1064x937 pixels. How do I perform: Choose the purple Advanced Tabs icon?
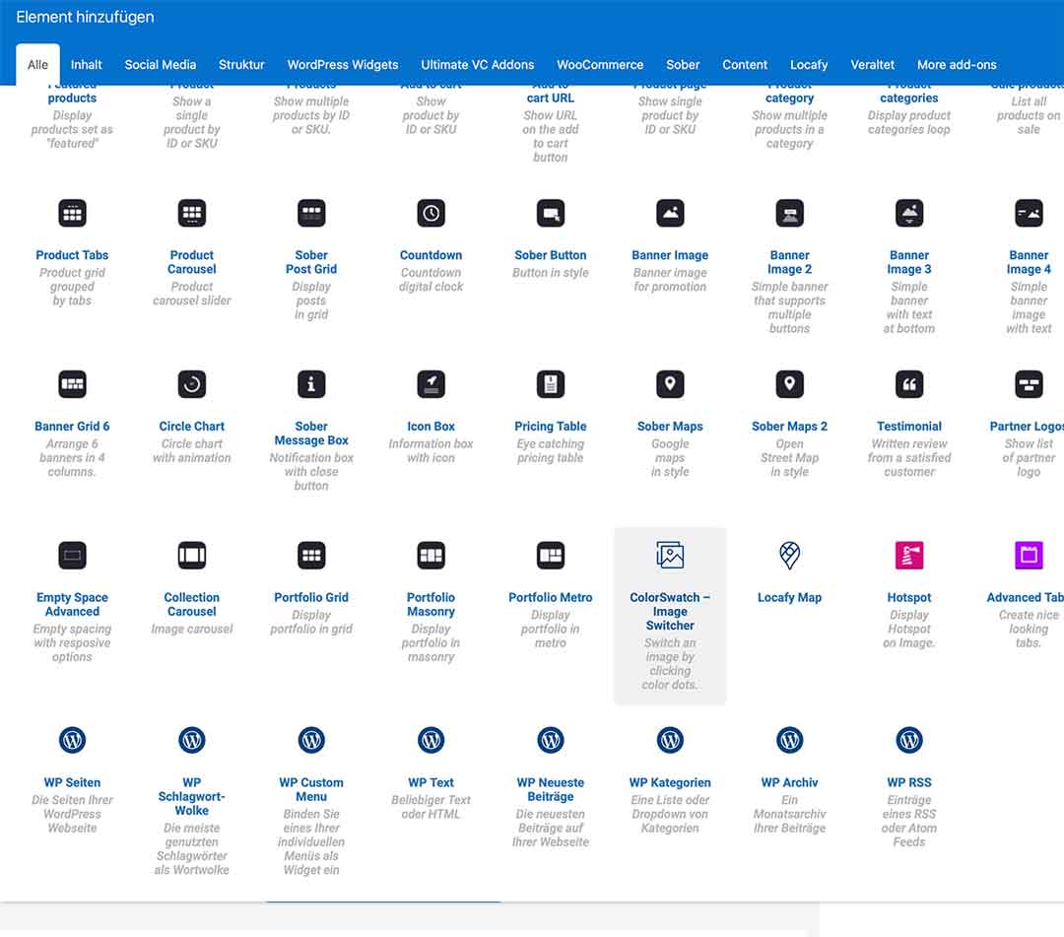(1029, 556)
